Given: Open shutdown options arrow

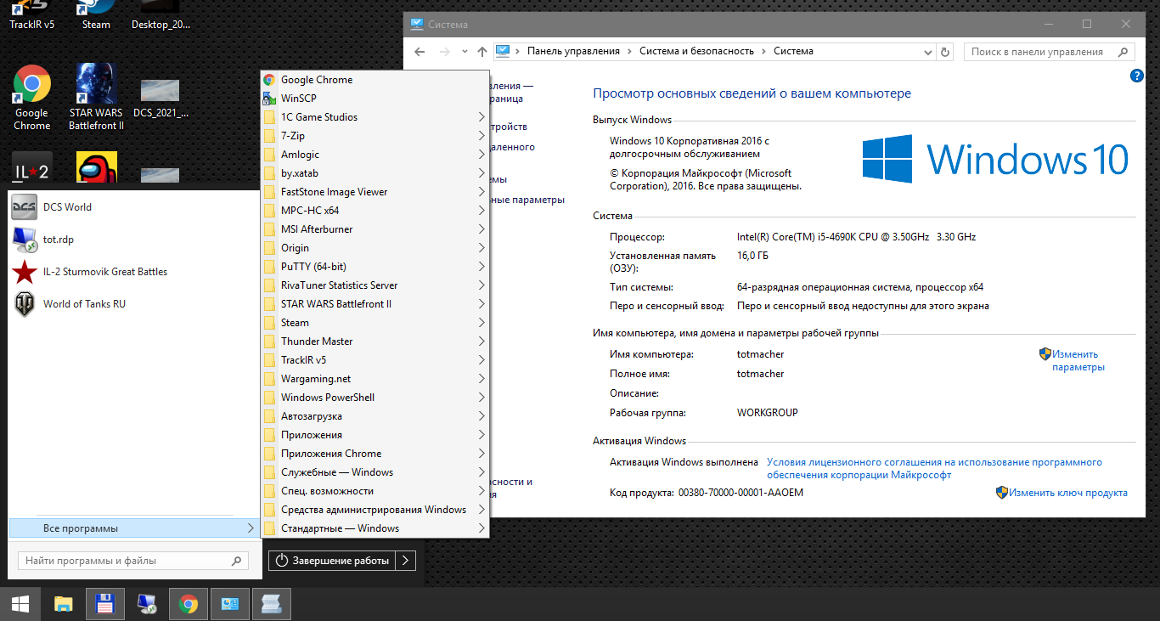Looking at the screenshot, I should point(407,561).
